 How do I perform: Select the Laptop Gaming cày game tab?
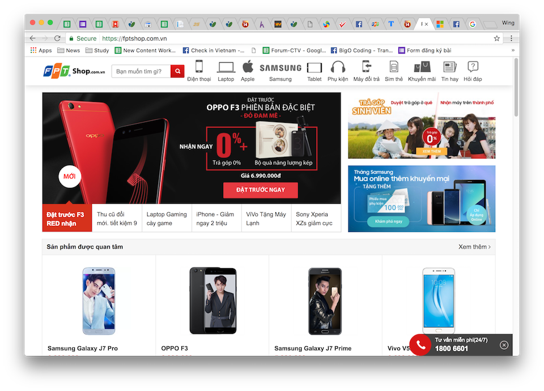[167, 218]
